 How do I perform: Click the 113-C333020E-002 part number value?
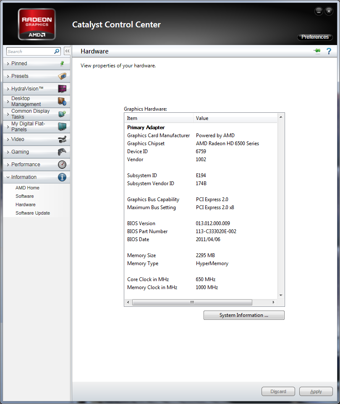(x=216, y=231)
